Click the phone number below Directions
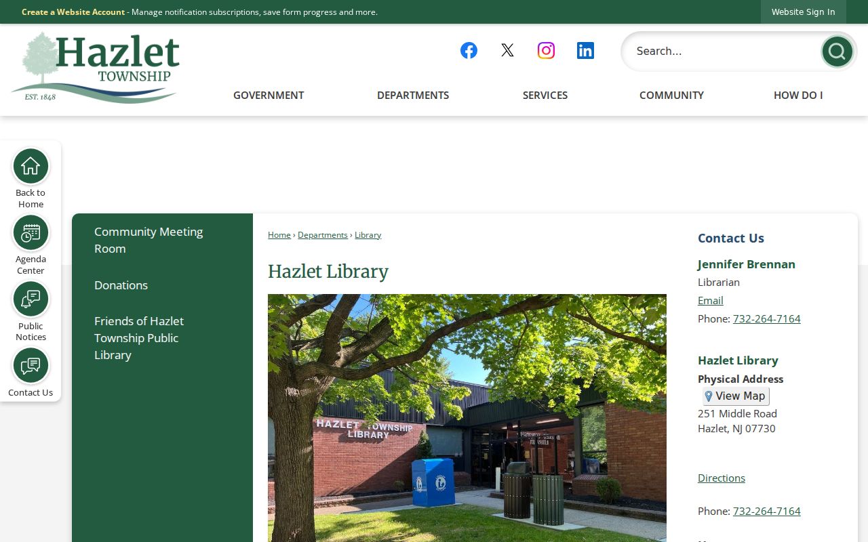 [767, 512]
